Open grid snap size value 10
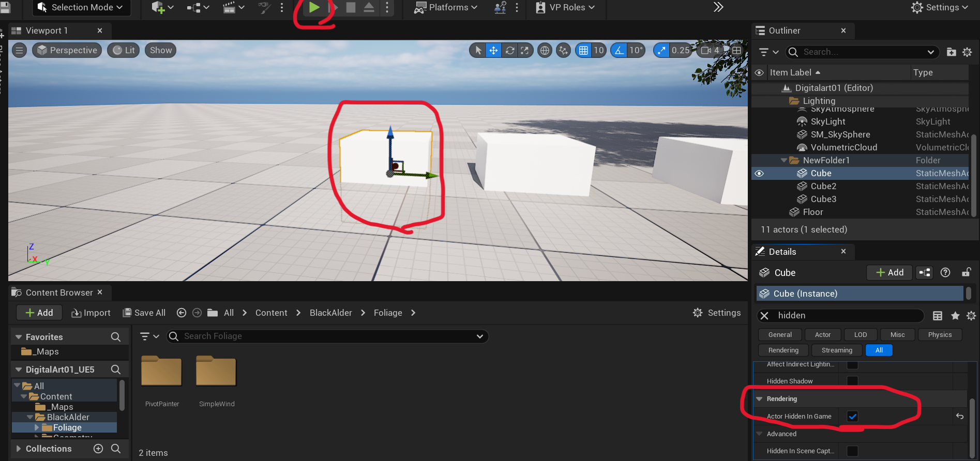This screenshot has height=461, width=980. click(x=599, y=50)
